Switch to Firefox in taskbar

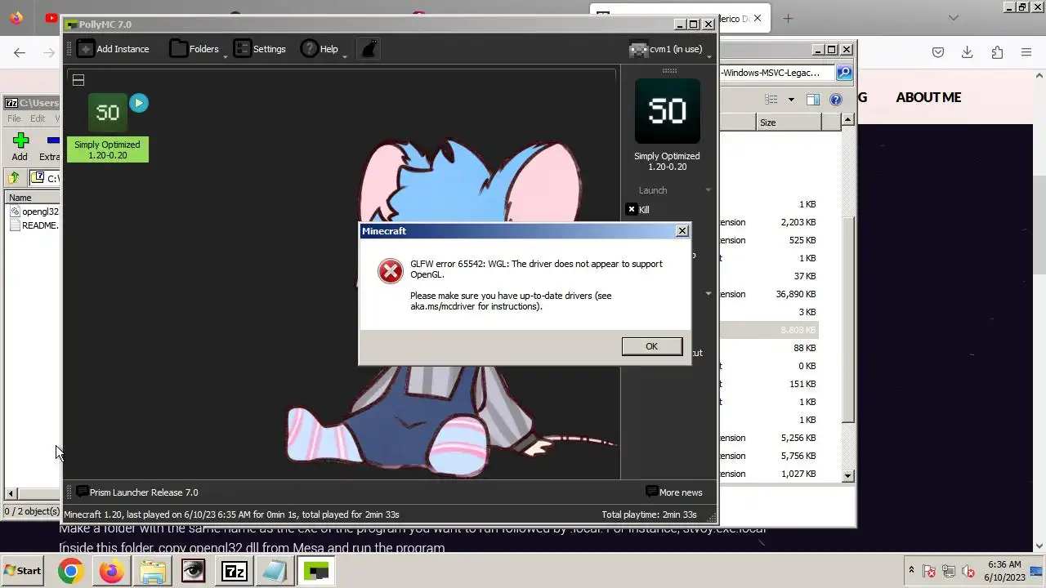[x=111, y=571]
